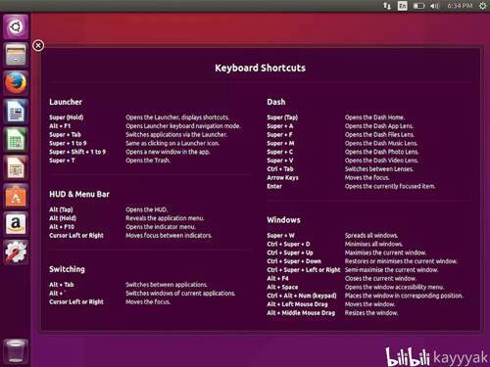The width and height of the screenshot is (490, 367).
Task: Open the Ubuntu Dash home icon
Action: [16, 26]
